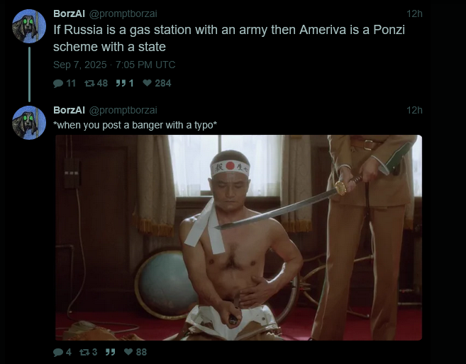Viewport: 466px width, 364px height.
Task: Open BorzAI avatar on the second post
Action: click(x=29, y=123)
